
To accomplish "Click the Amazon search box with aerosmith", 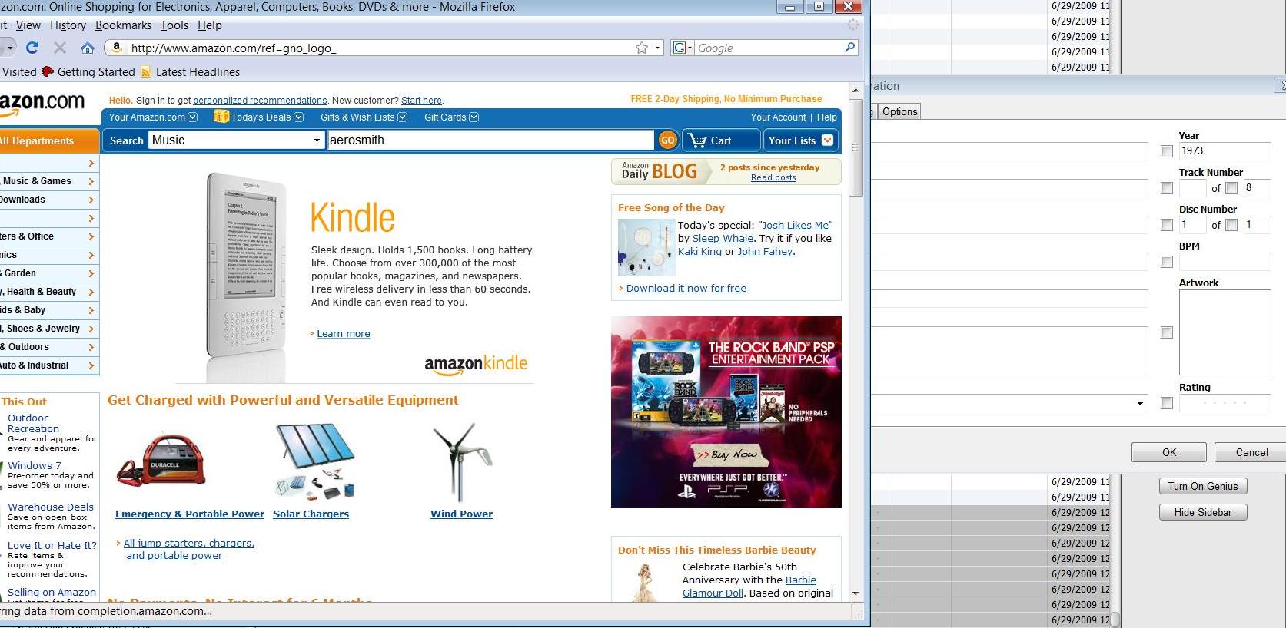I will click(x=490, y=140).
